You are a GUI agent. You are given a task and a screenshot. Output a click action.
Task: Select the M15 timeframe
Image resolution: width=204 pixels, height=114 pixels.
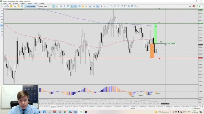tap(2, 16)
